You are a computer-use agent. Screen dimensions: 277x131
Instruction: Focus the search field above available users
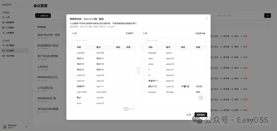(103, 40)
